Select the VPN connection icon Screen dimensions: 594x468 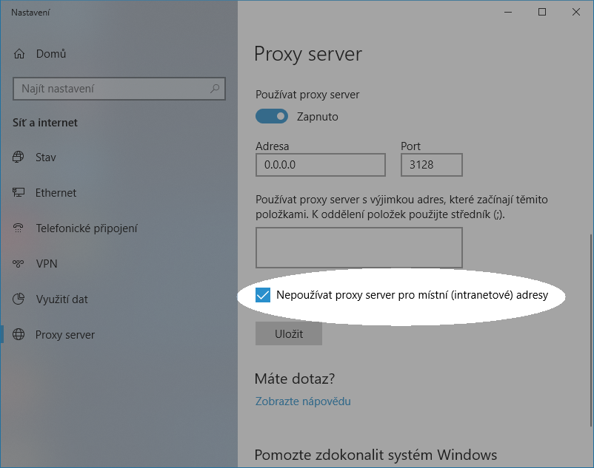pyautogui.click(x=17, y=263)
